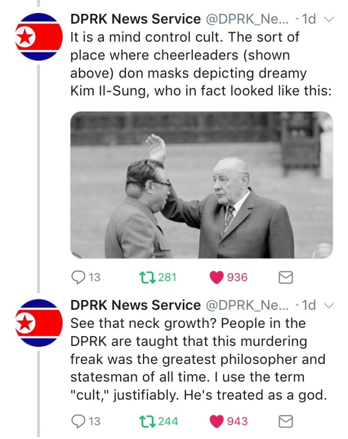
Task: Like the tweet with 943 likes
Action: click(216, 421)
